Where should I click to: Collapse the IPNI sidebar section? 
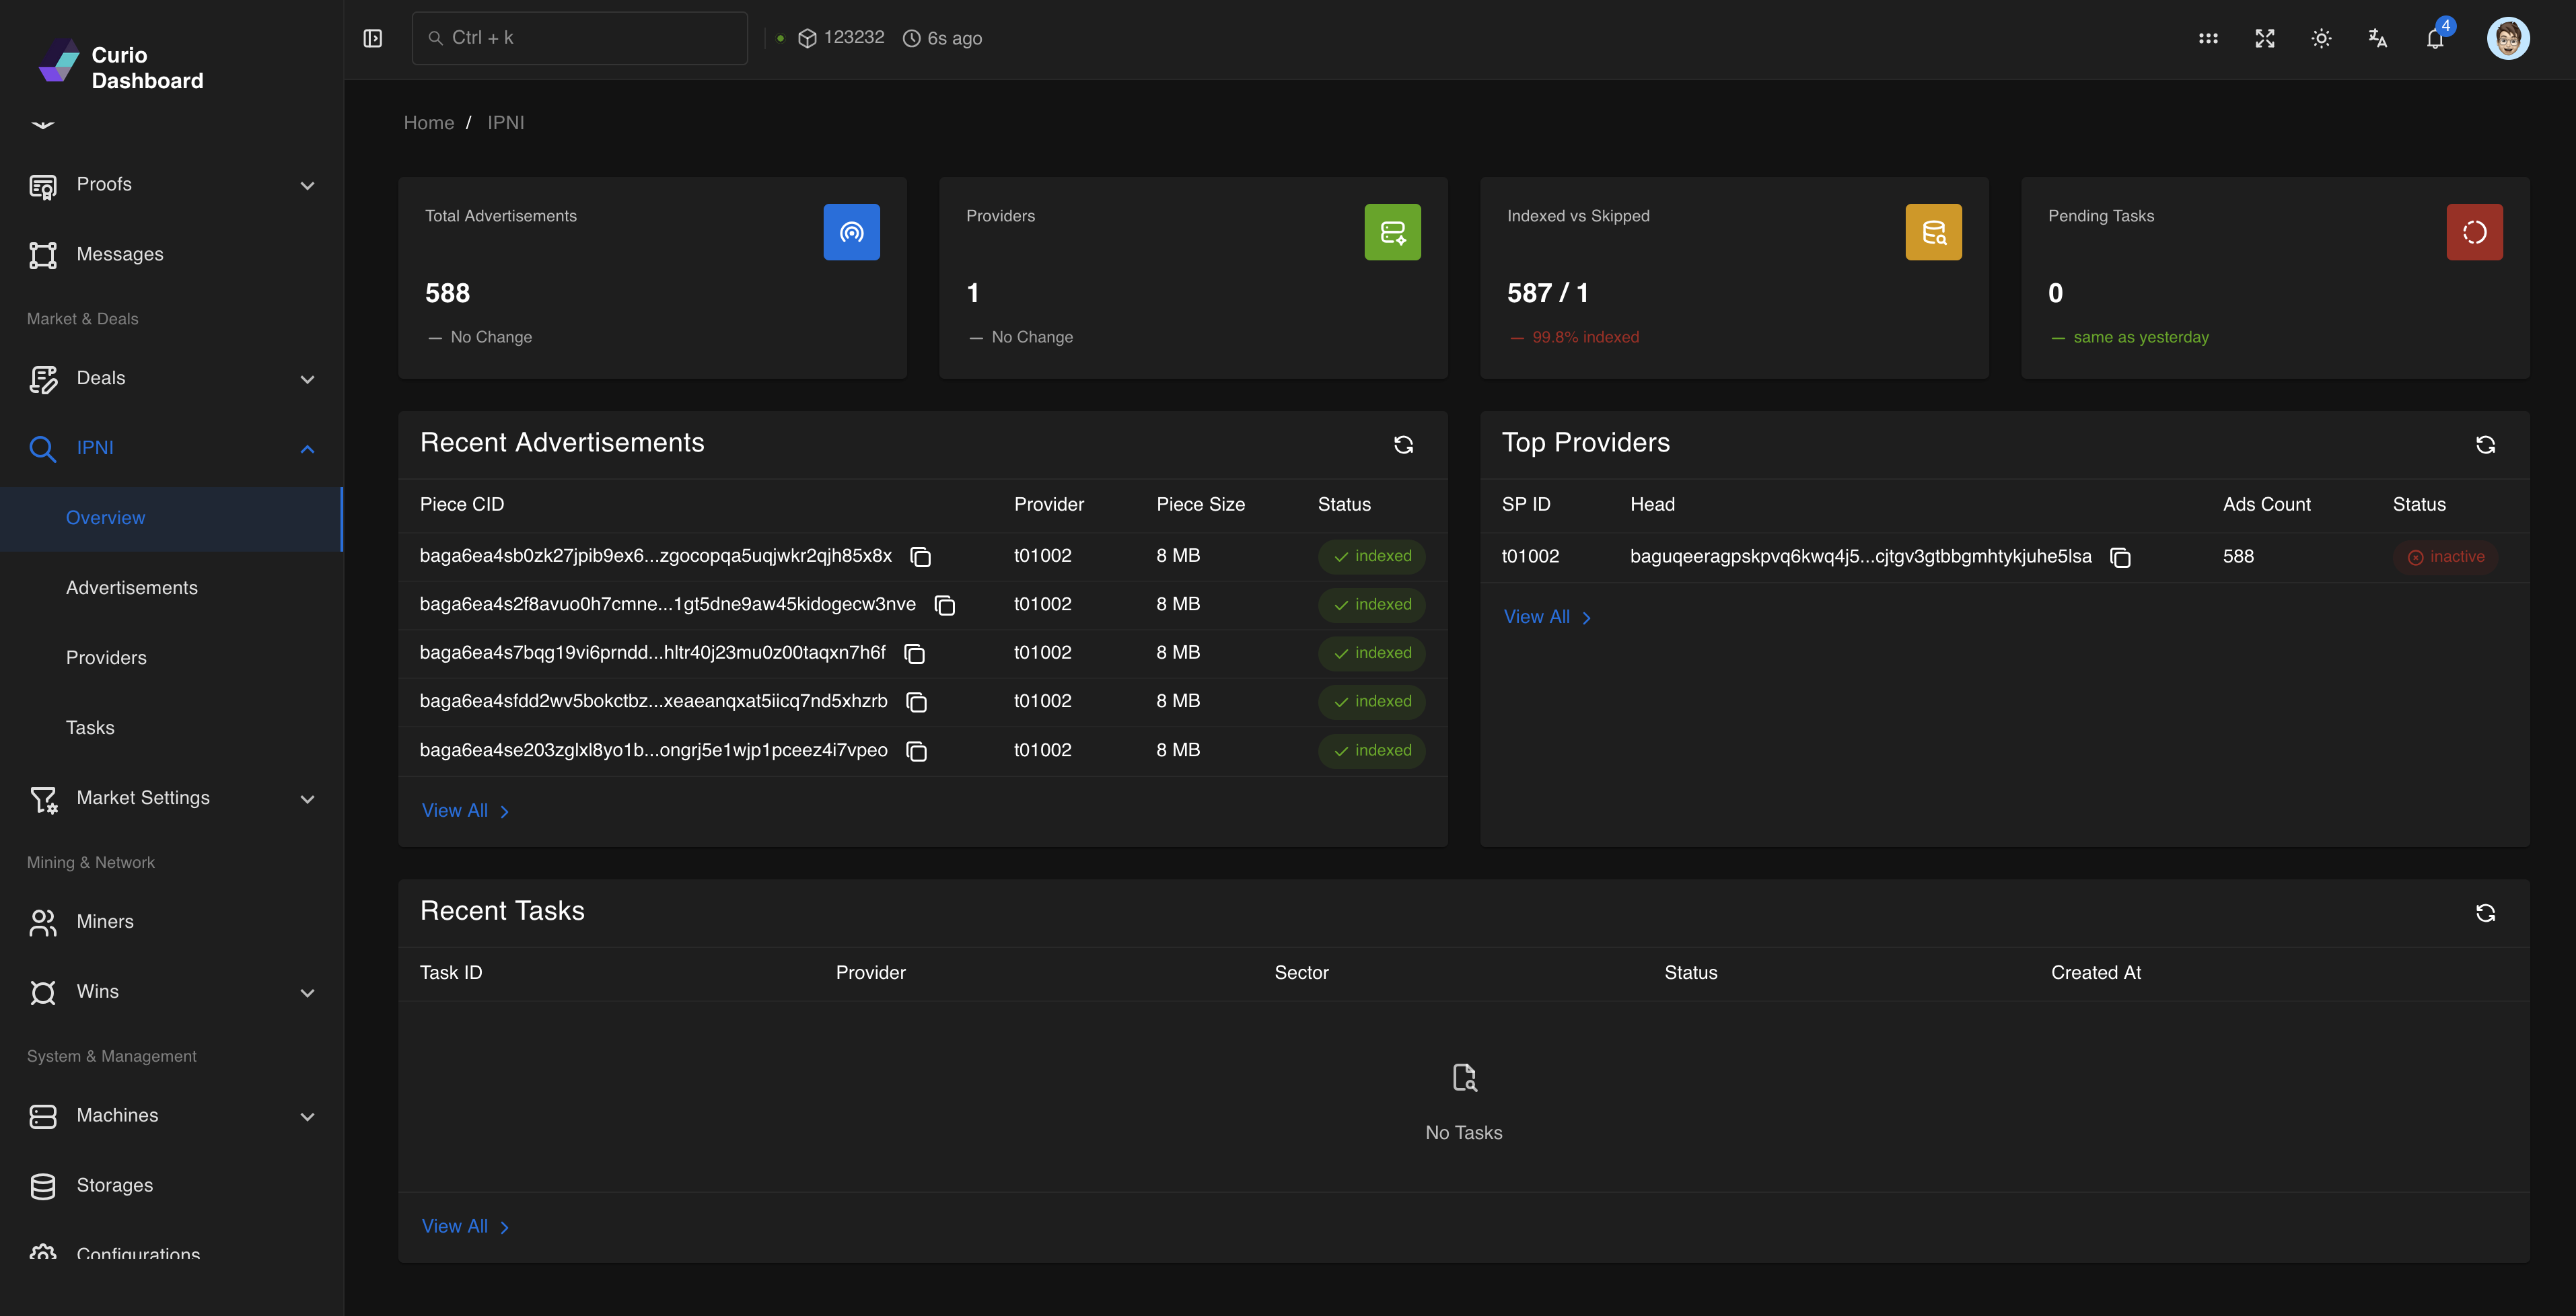pyautogui.click(x=307, y=449)
